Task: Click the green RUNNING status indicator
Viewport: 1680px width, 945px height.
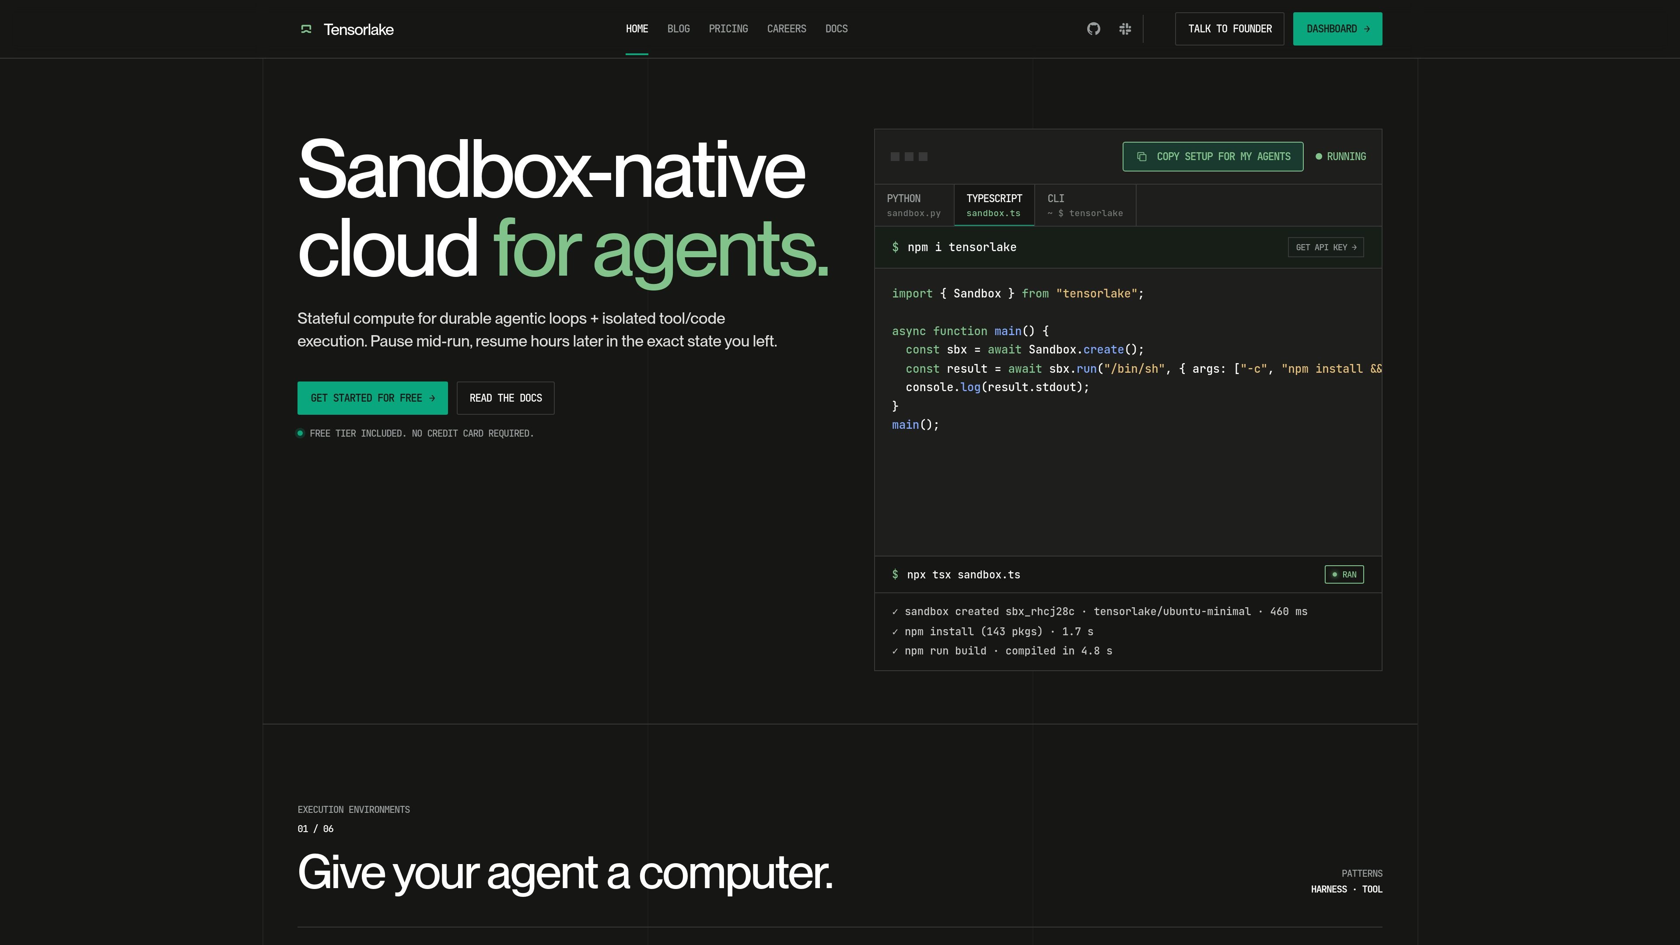Action: tap(1341, 157)
